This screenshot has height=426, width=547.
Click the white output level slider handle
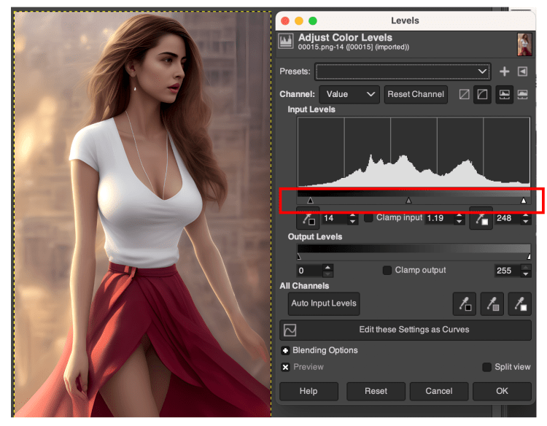click(x=529, y=257)
